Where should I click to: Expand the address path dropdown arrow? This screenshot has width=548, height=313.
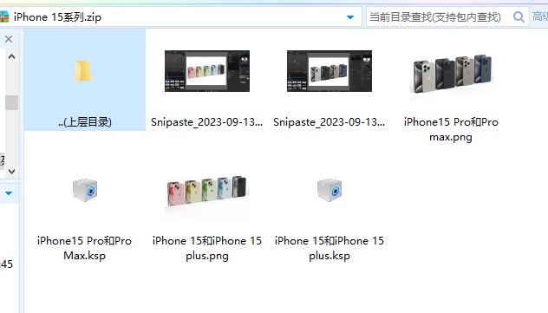(x=350, y=17)
